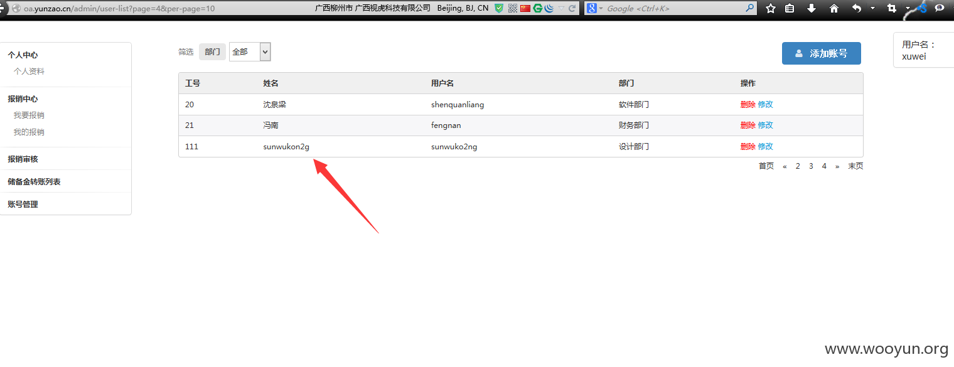Open 我的报销 in the sidebar
Viewport: 954px width, 367px height.
coord(29,132)
